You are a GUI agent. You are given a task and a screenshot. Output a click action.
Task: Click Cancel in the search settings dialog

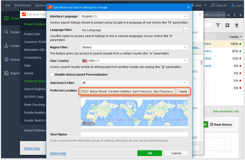coord(176,153)
